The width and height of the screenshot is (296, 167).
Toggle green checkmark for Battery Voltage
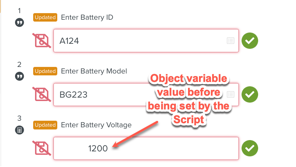tap(249, 148)
